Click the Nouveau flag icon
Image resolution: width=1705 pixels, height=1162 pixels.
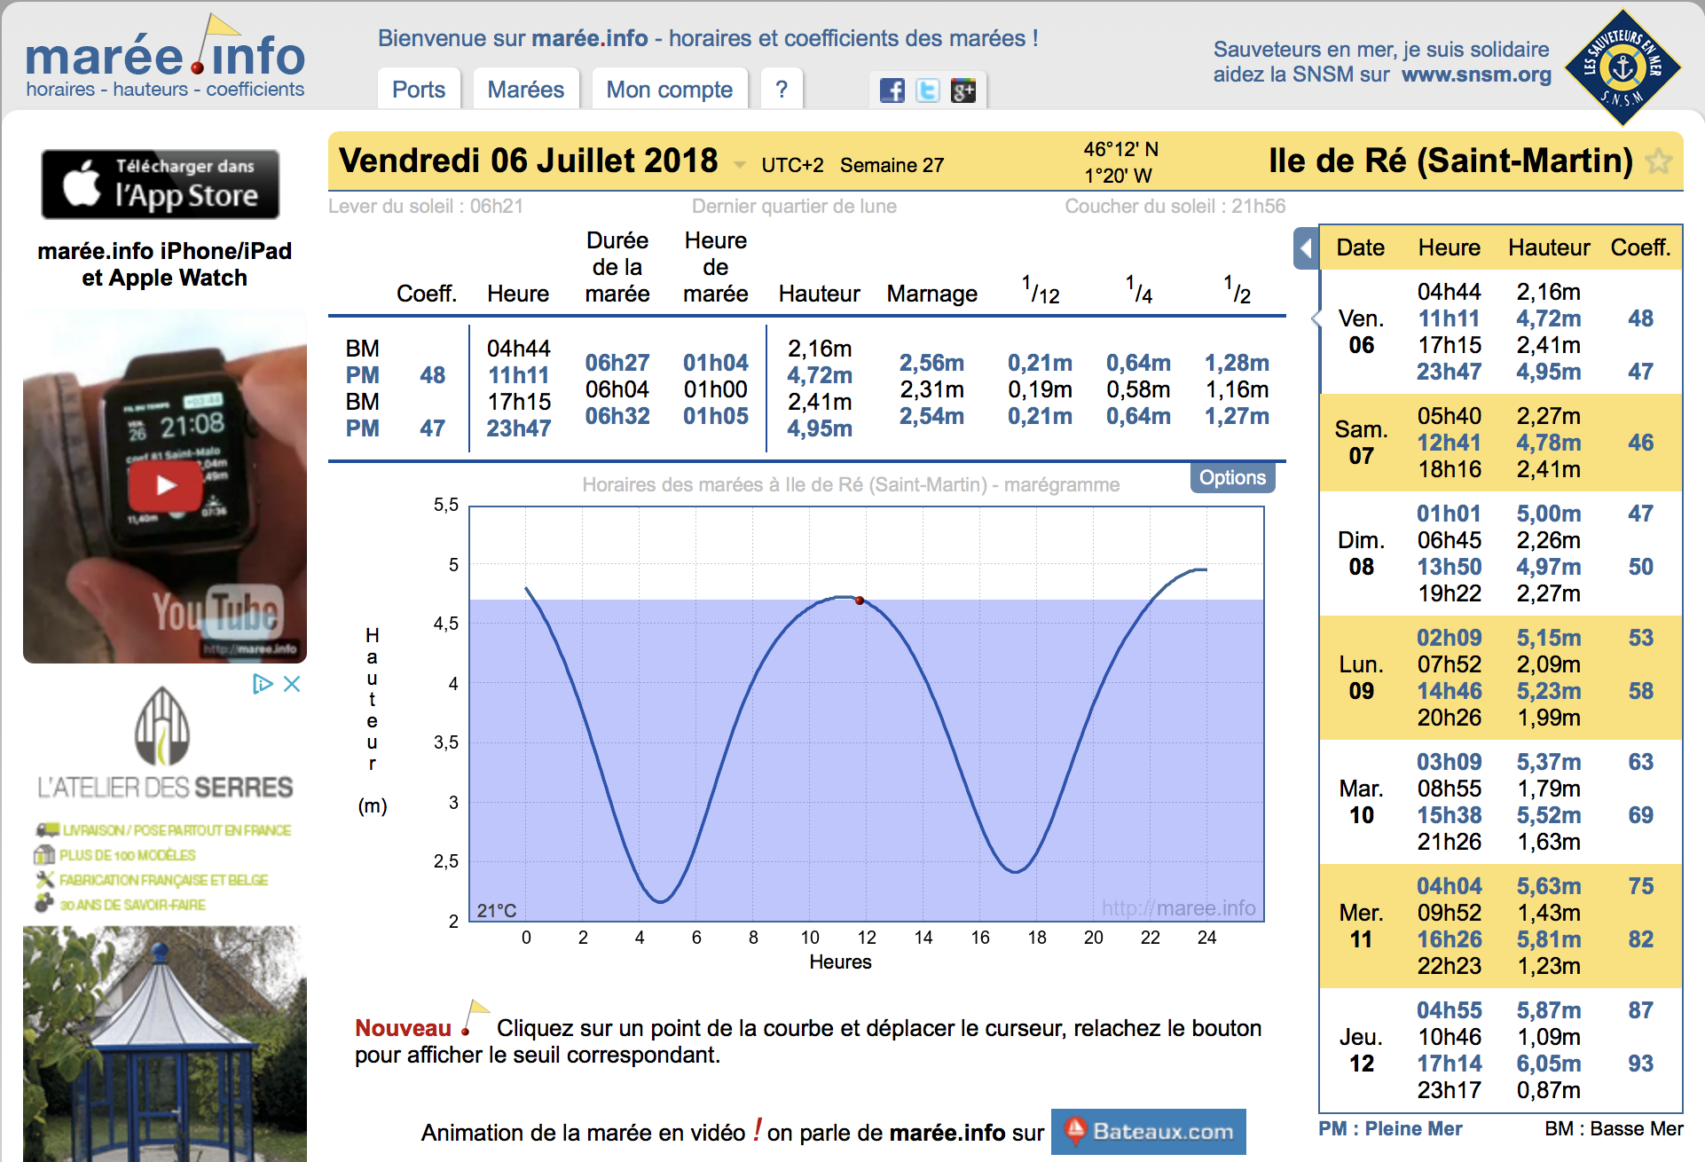476,1017
